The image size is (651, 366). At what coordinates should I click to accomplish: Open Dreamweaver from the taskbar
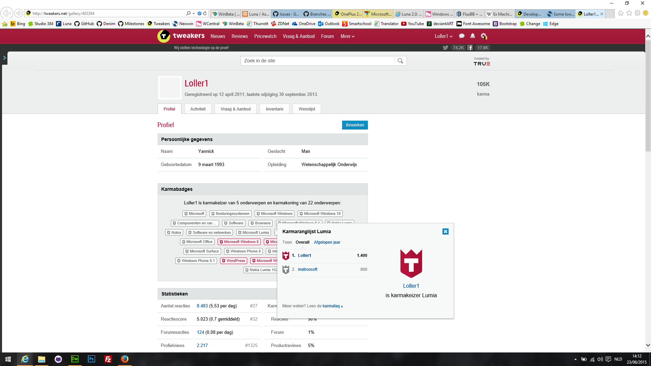point(75,359)
